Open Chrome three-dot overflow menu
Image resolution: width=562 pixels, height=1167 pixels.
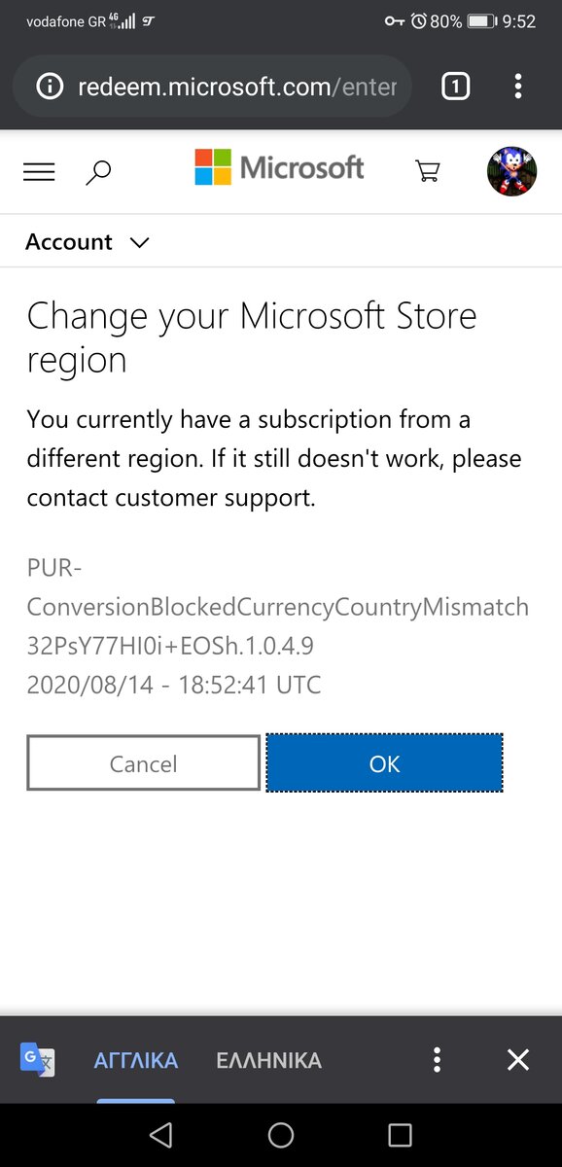[518, 87]
